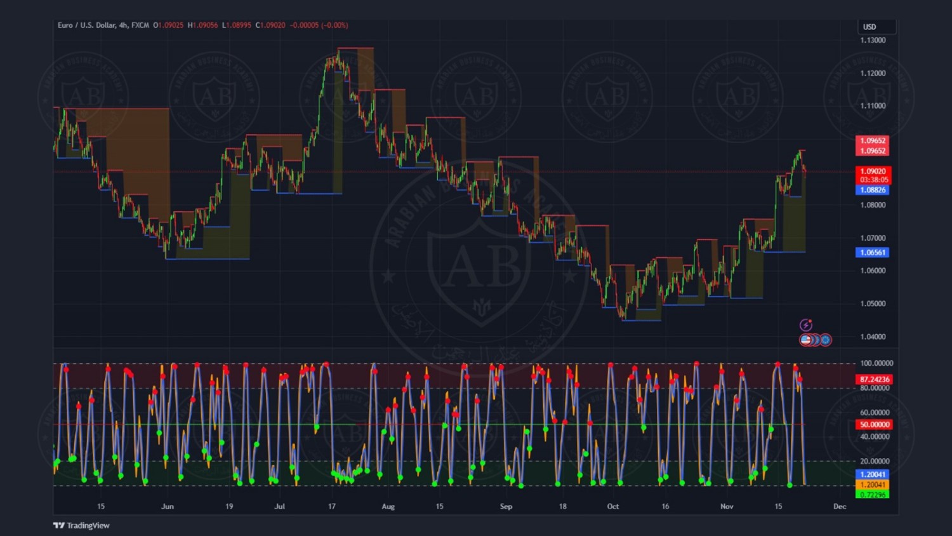Open the TradingView logo link
This screenshot has width=952, height=536.
click(x=81, y=525)
